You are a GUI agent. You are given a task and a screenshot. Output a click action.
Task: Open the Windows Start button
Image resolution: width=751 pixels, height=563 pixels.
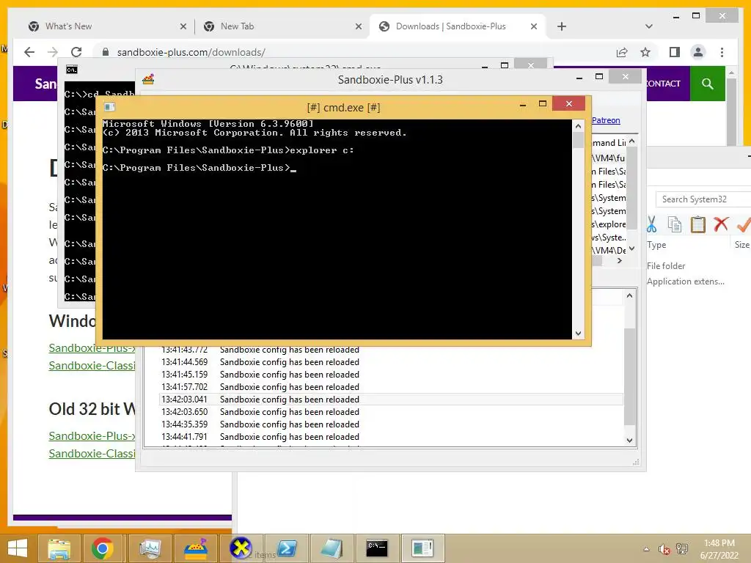18,548
